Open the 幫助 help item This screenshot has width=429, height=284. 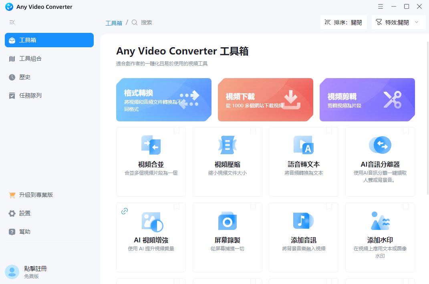pos(49,232)
